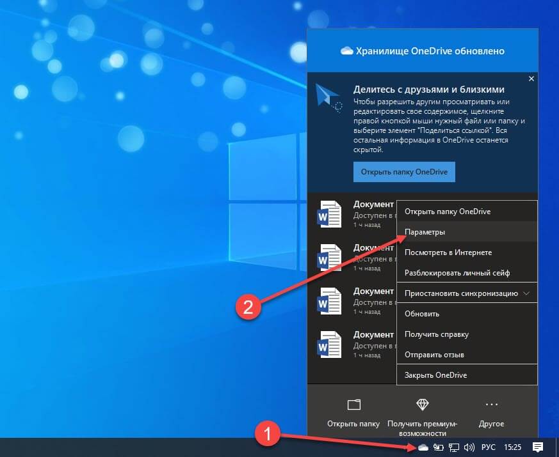Expand Приостановить синхронизацию submenu

pos(466,293)
